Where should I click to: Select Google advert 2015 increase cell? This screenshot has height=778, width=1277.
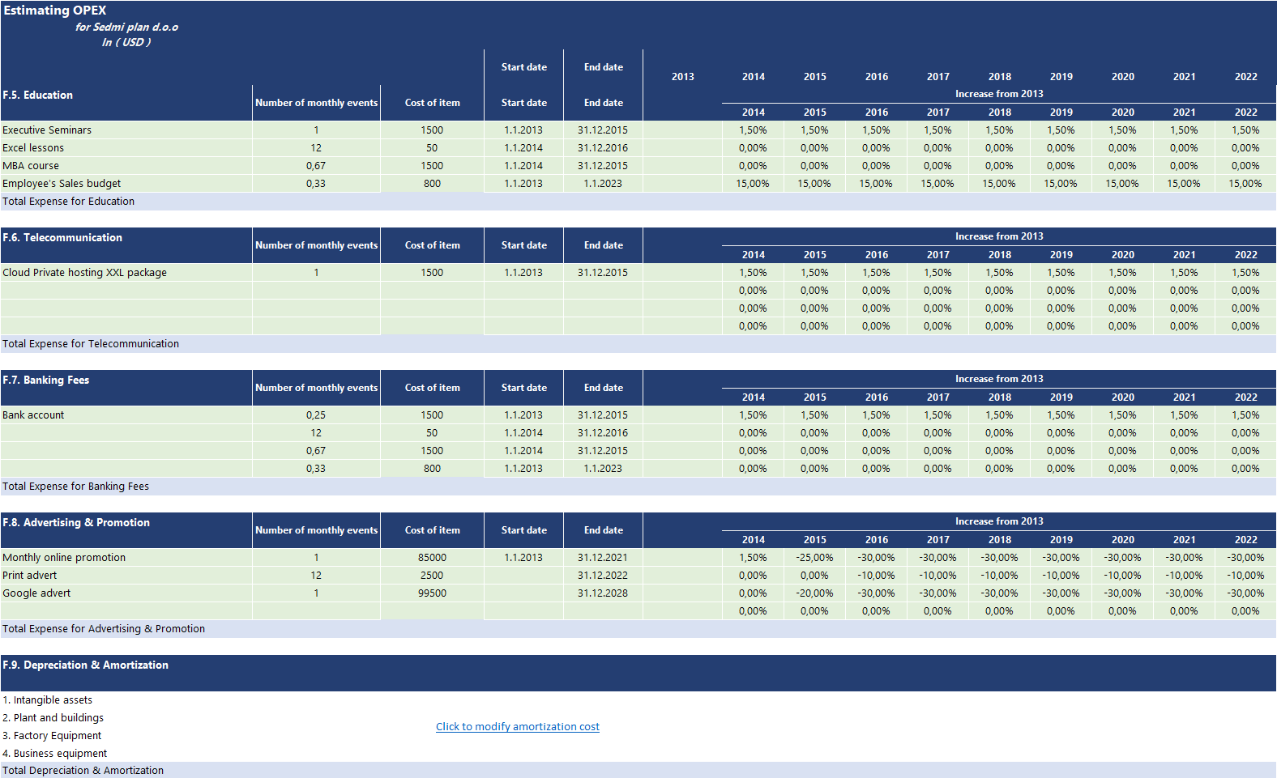[814, 593]
